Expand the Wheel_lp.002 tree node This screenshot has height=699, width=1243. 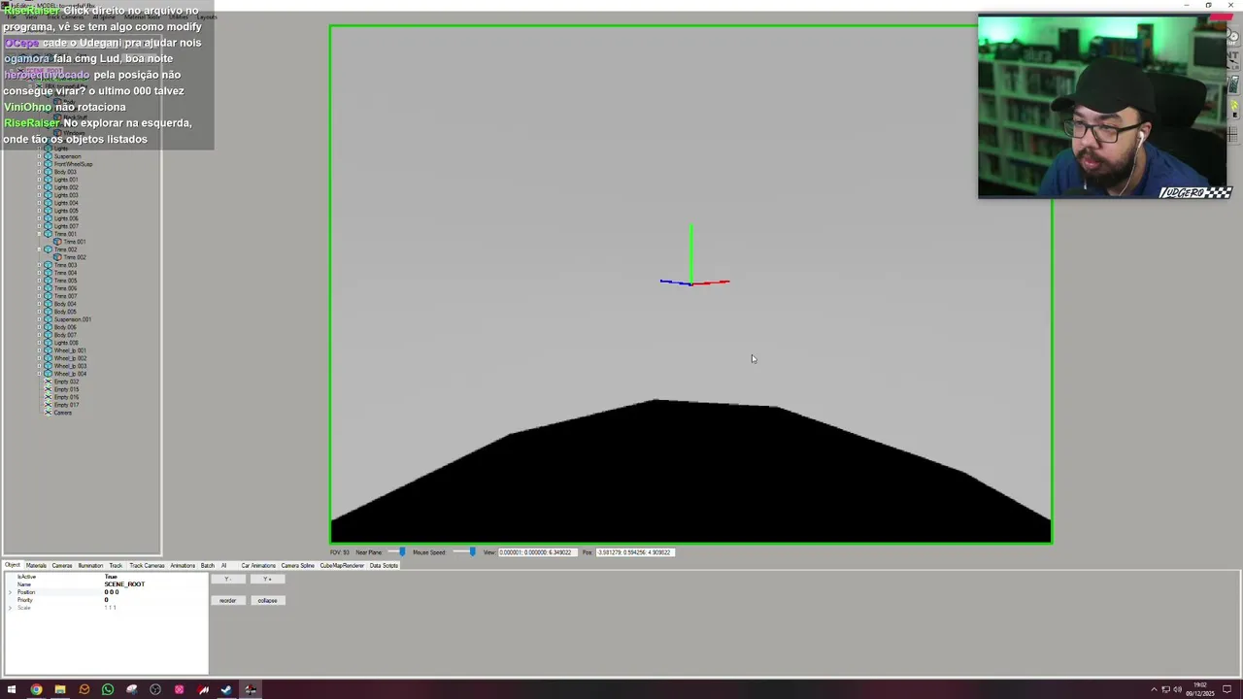coord(39,358)
